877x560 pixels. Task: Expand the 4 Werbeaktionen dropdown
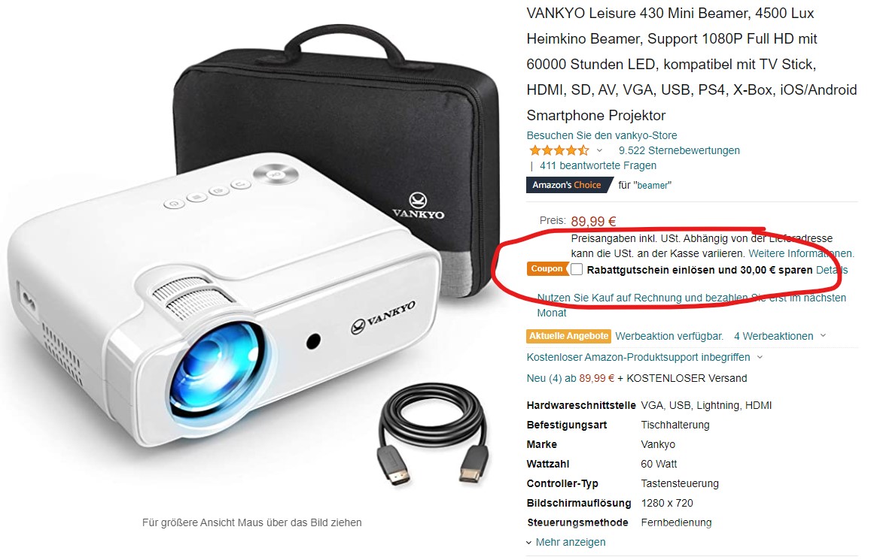click(x=780, y=336)
